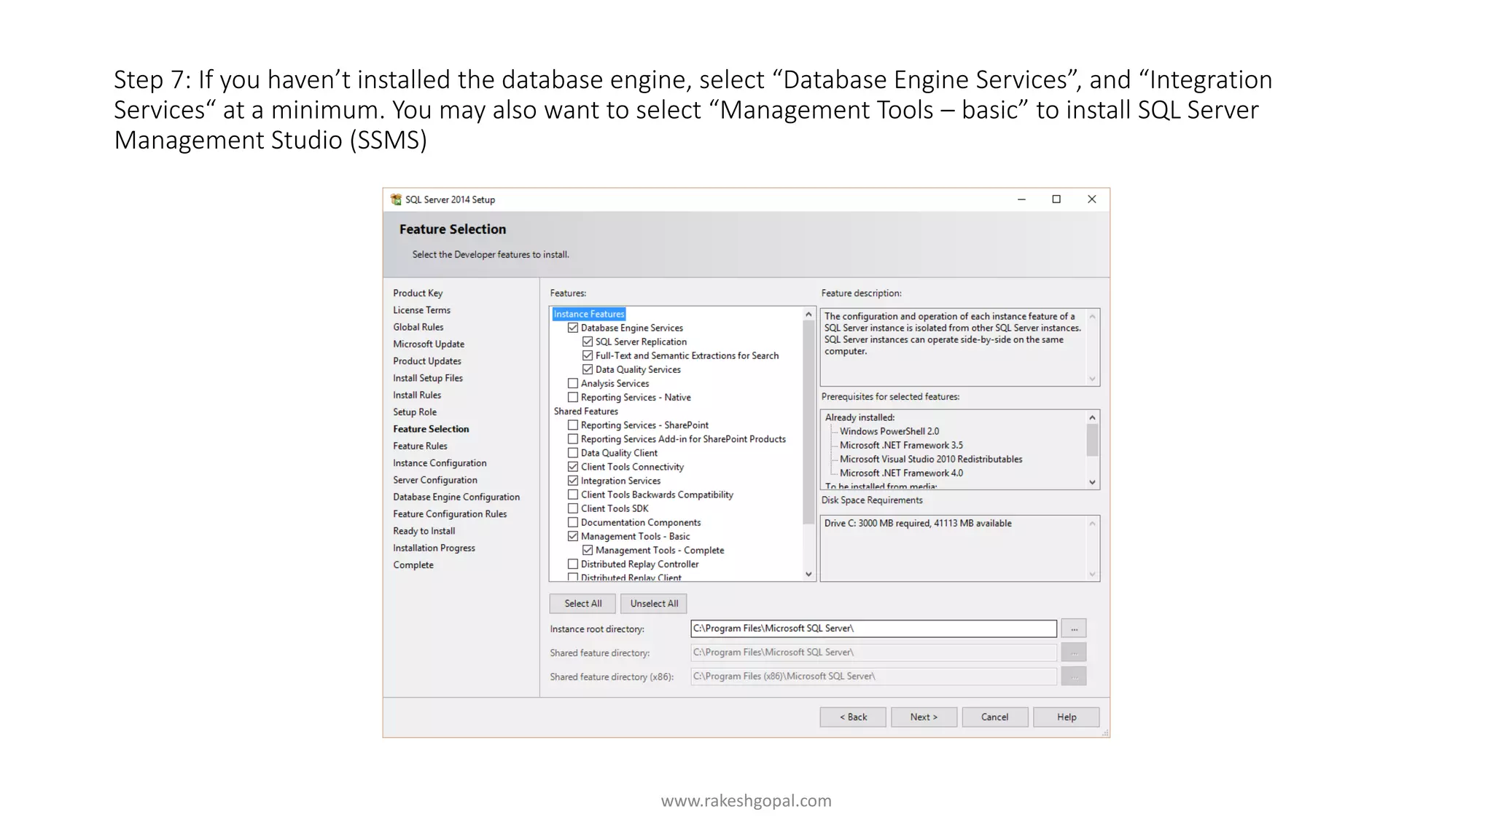Screen dimensions: 1493x839
Task: Select Database Engine Configuration step
Action: pos(456,497)
